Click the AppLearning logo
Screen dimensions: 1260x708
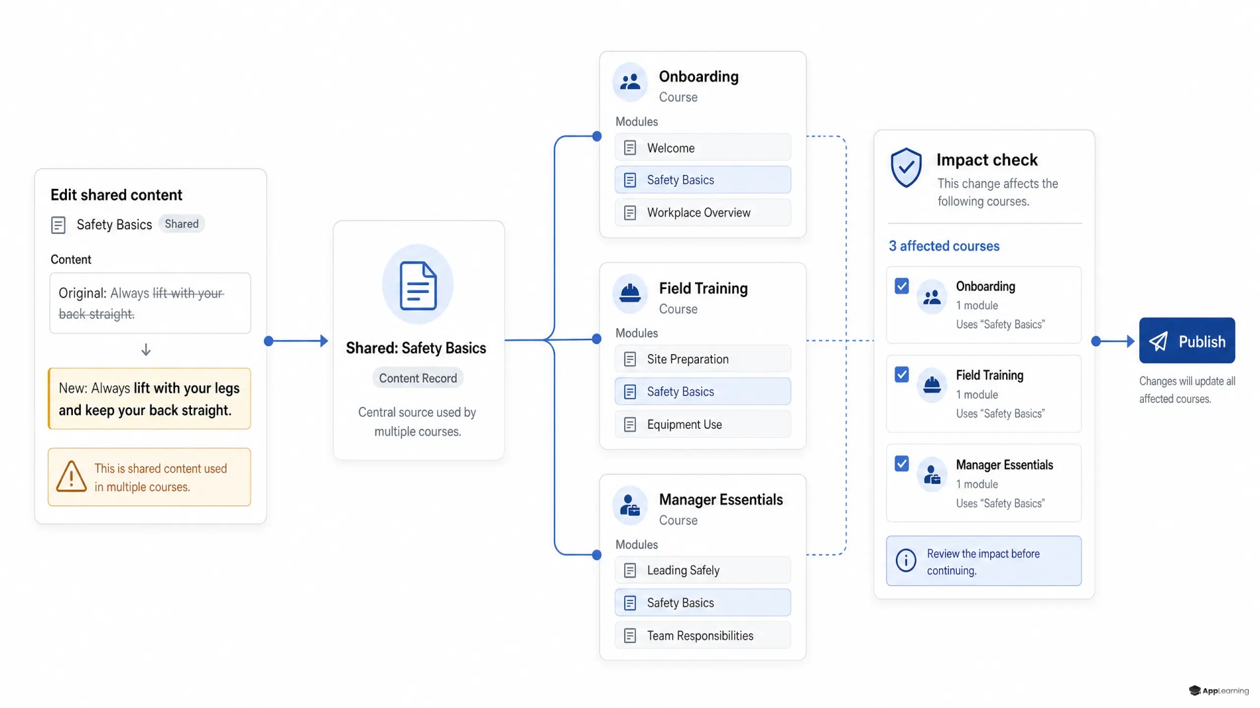1219,690
